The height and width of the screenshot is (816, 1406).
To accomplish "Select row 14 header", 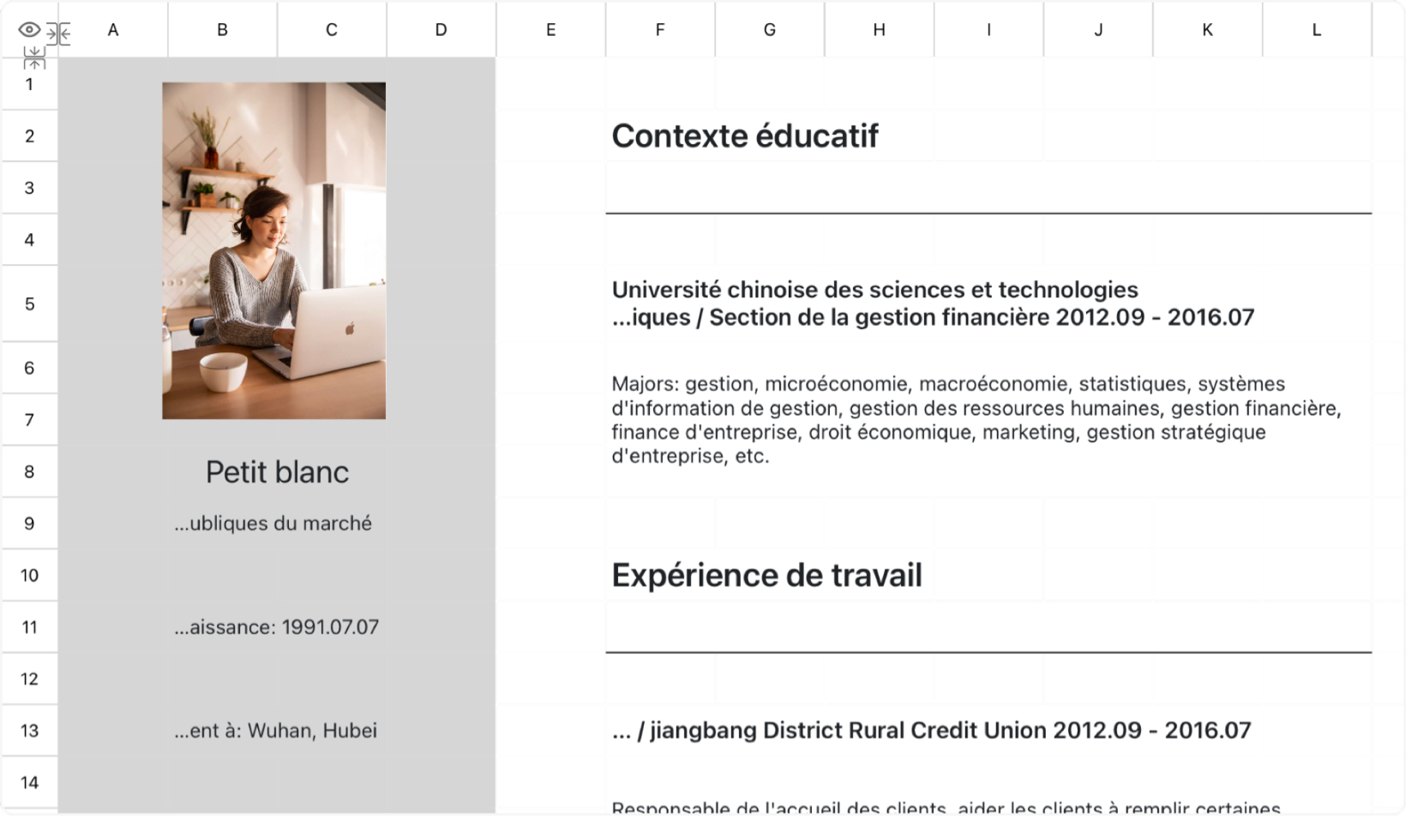I will tap(29, 783).
